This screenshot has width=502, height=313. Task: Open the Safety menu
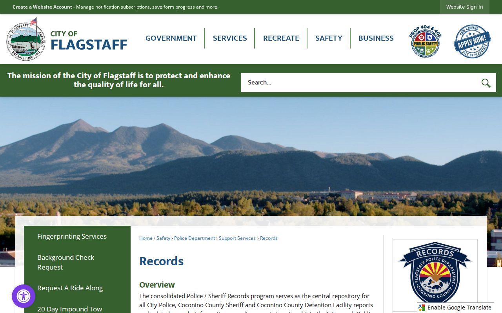tap(329, 38)
